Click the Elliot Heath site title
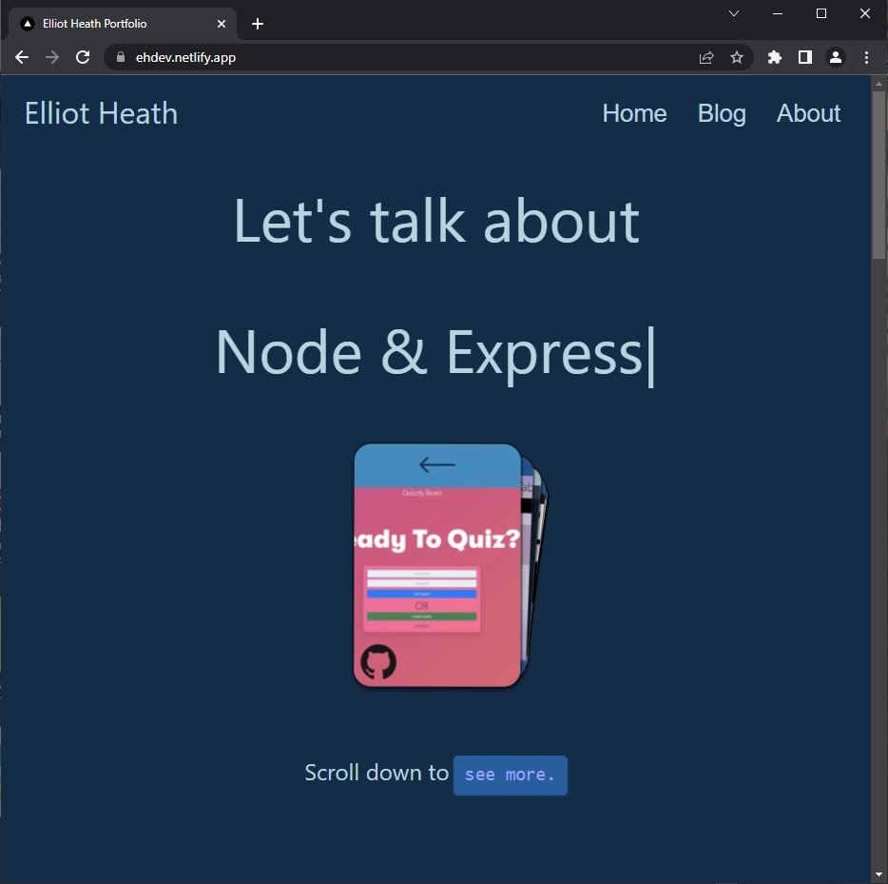The width and height of the screenshot is (888, 884). [101, 113]
